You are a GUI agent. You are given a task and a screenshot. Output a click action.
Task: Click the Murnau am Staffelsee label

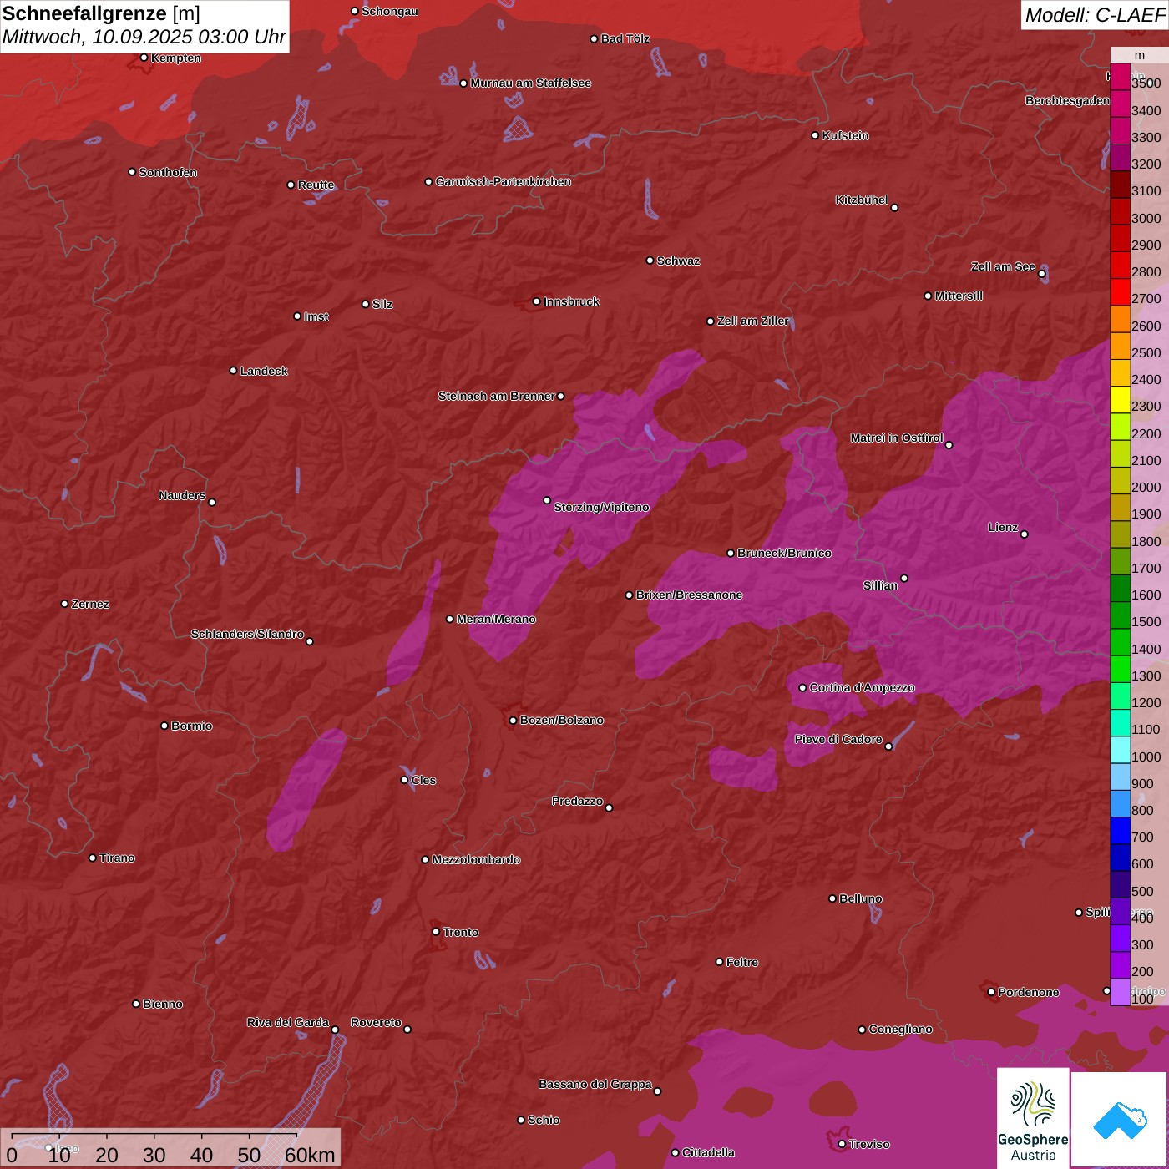pos(530,83)
